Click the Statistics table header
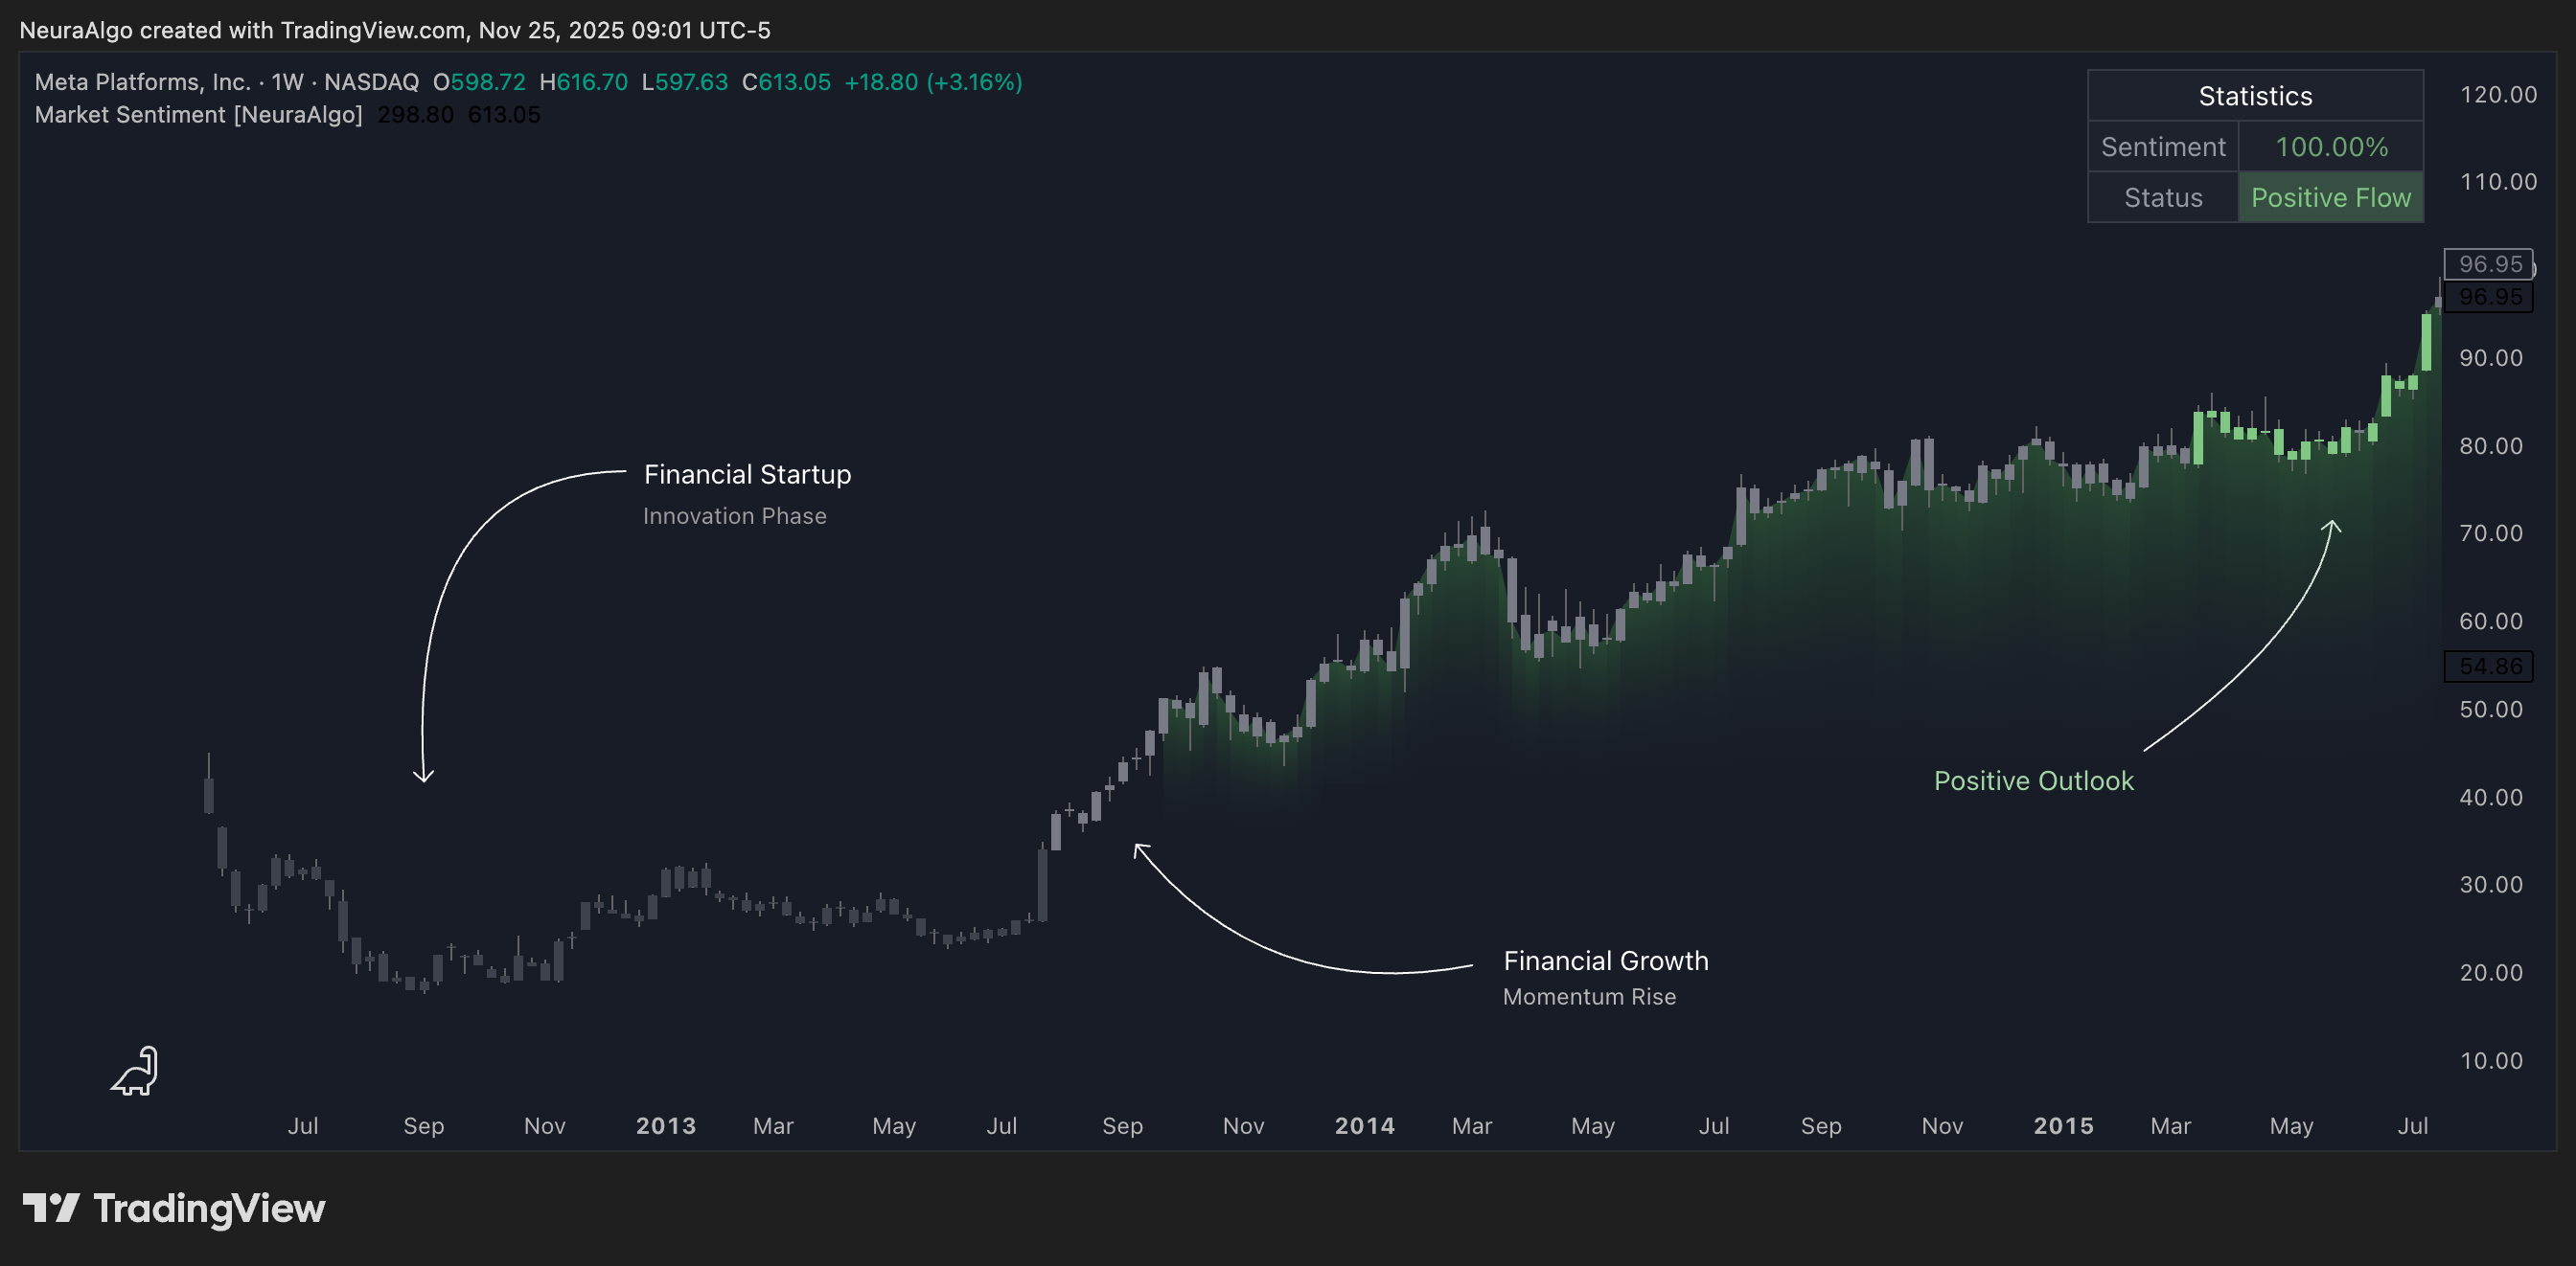2576x1266 pixels. point(2255,96)
